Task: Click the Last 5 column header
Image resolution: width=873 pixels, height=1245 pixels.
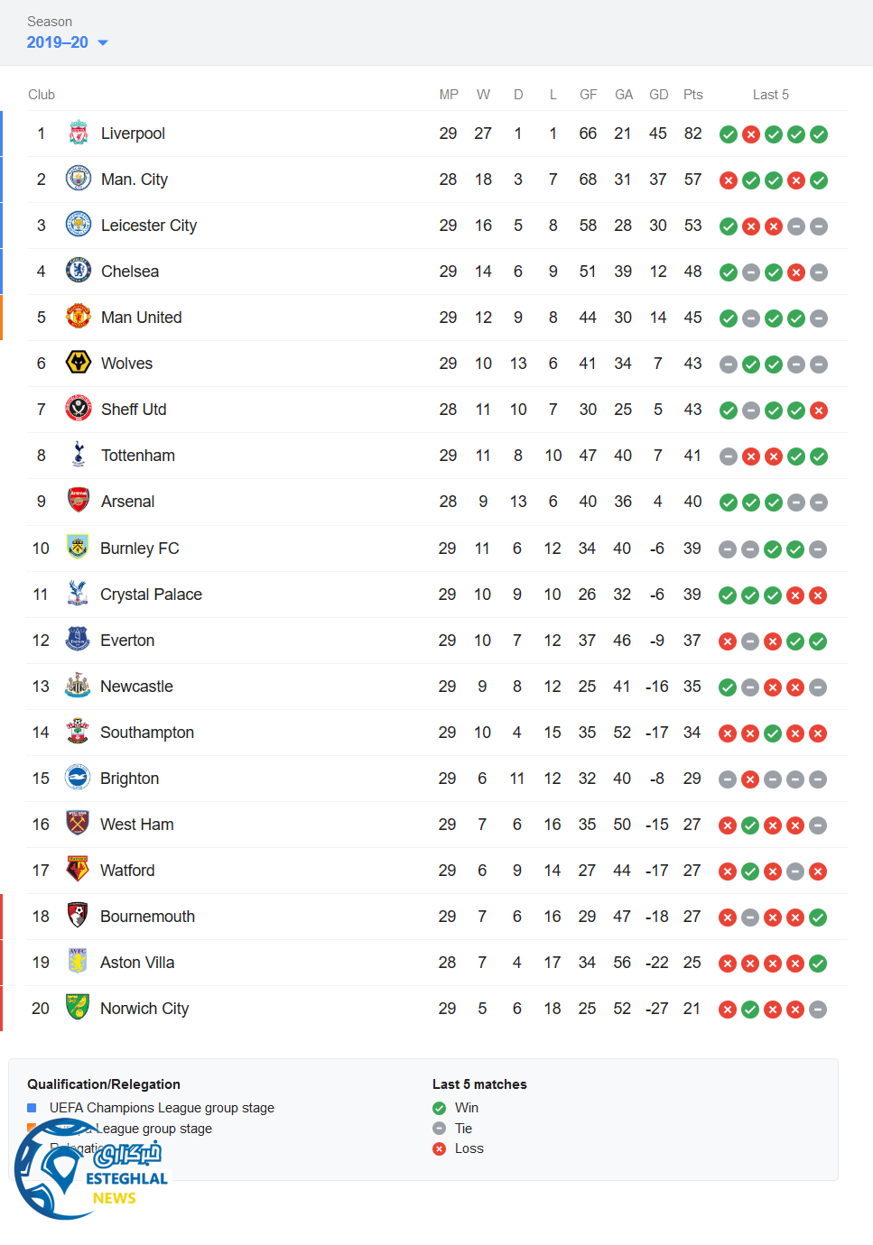Action: (x=770, y=95)
